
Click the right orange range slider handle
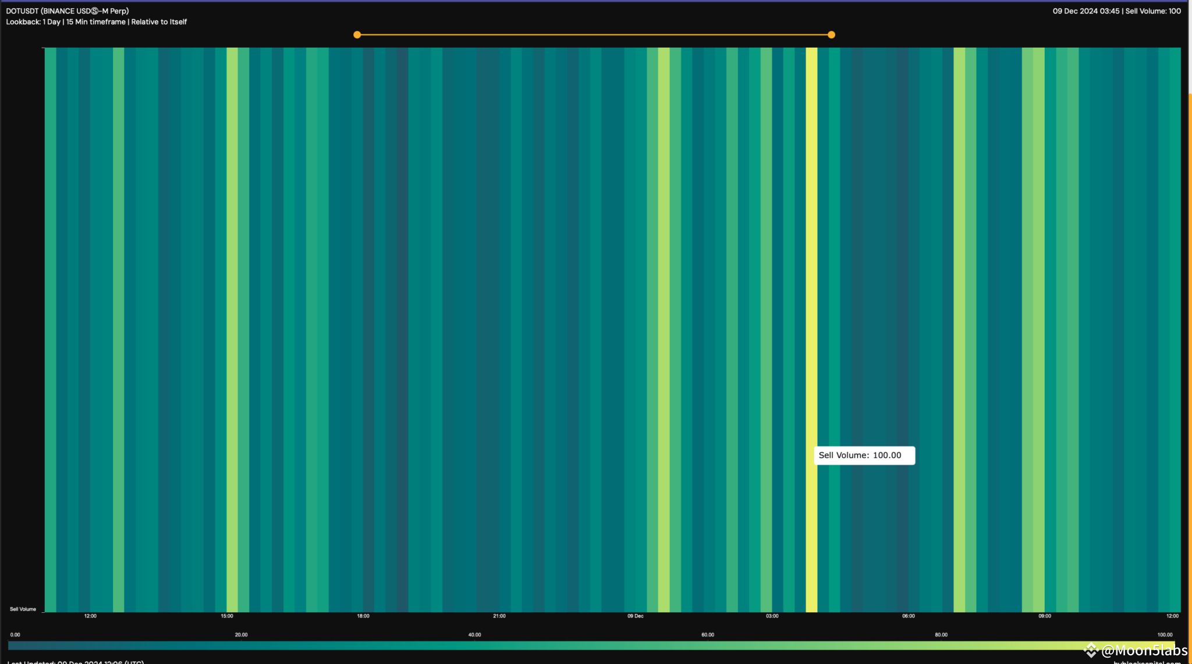pos(831,35)
